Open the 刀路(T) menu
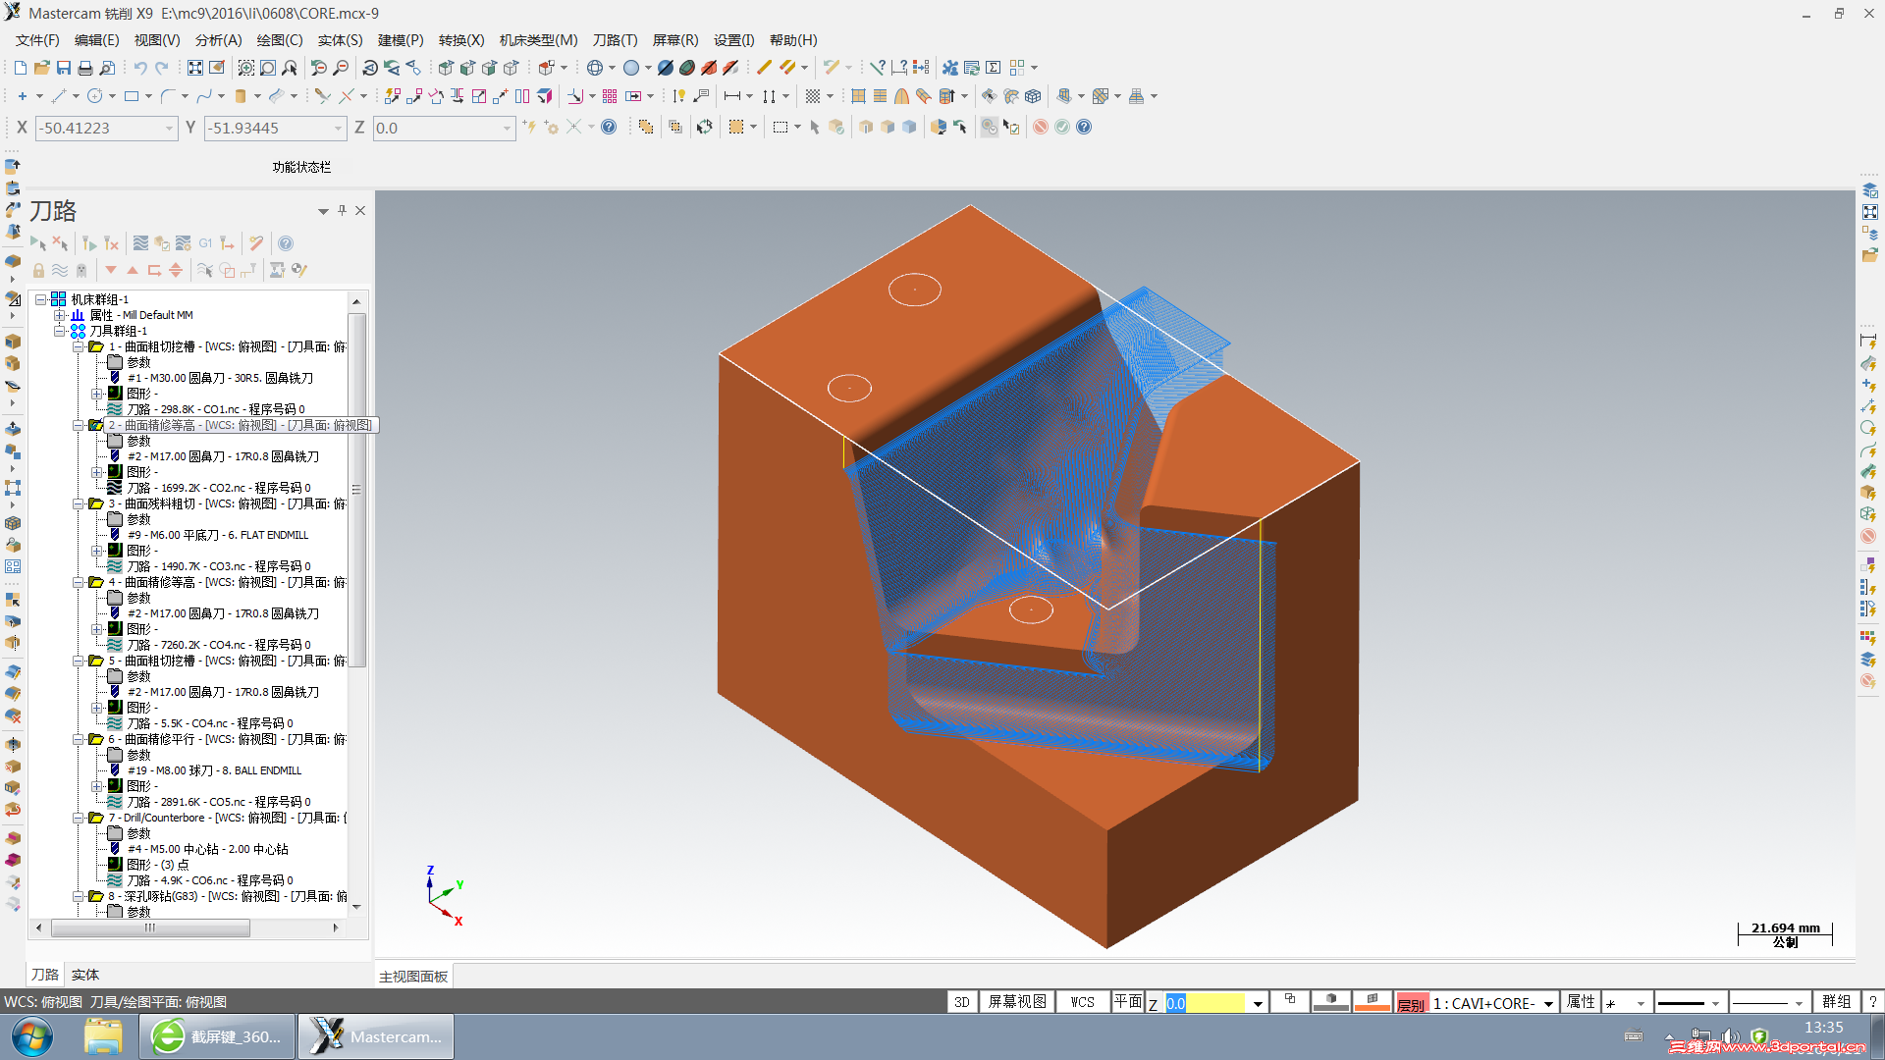Viewport: 1885px width, 1060px height. coord(616,40)
